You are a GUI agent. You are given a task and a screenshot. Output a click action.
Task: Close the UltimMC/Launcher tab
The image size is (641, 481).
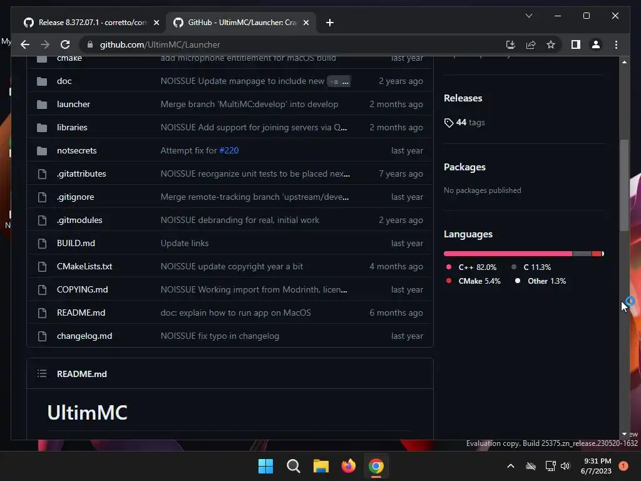click(x=305, y=23)
